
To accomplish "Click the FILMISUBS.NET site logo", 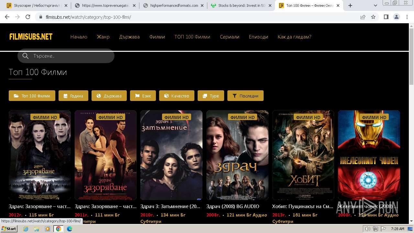I will pos(31,37).
